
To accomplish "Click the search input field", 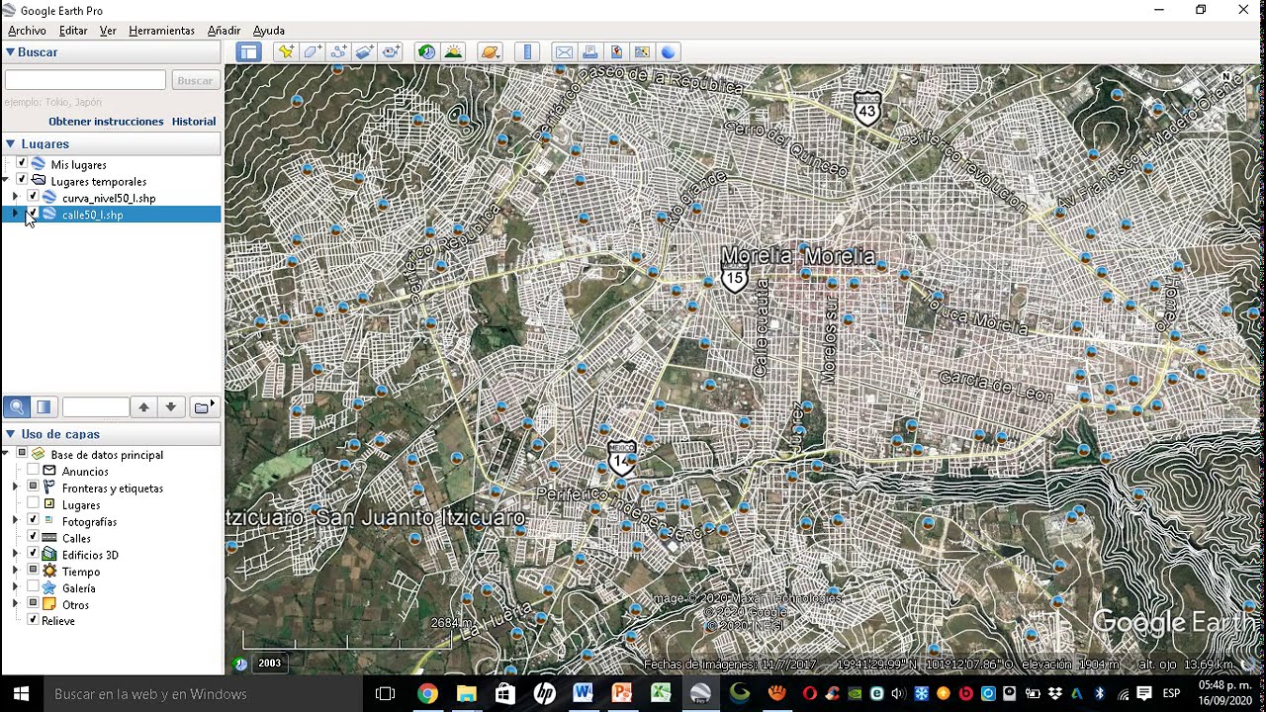I will pos(85,80).
